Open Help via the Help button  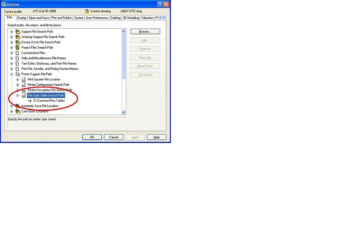tap(156, 137)
